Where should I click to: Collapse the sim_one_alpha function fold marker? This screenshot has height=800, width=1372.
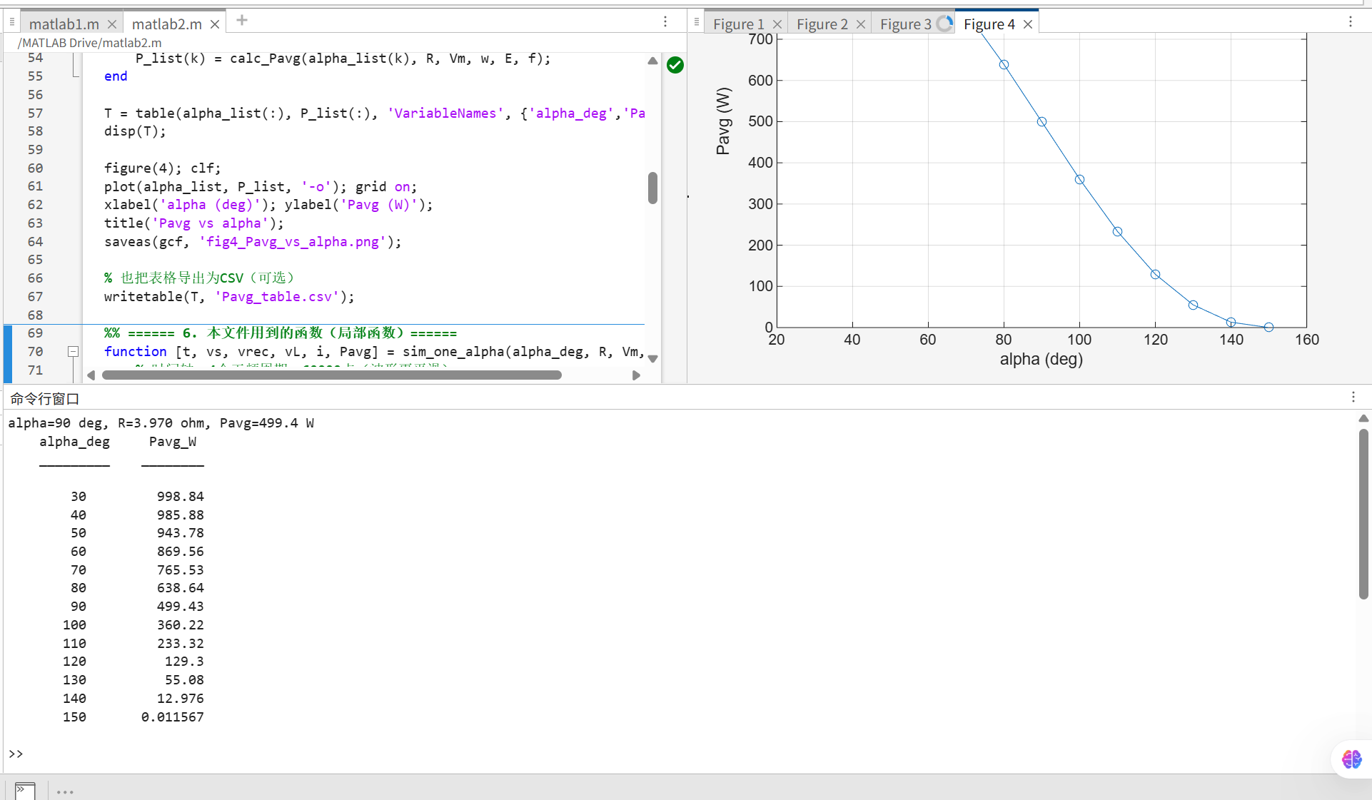pos(73,352)
